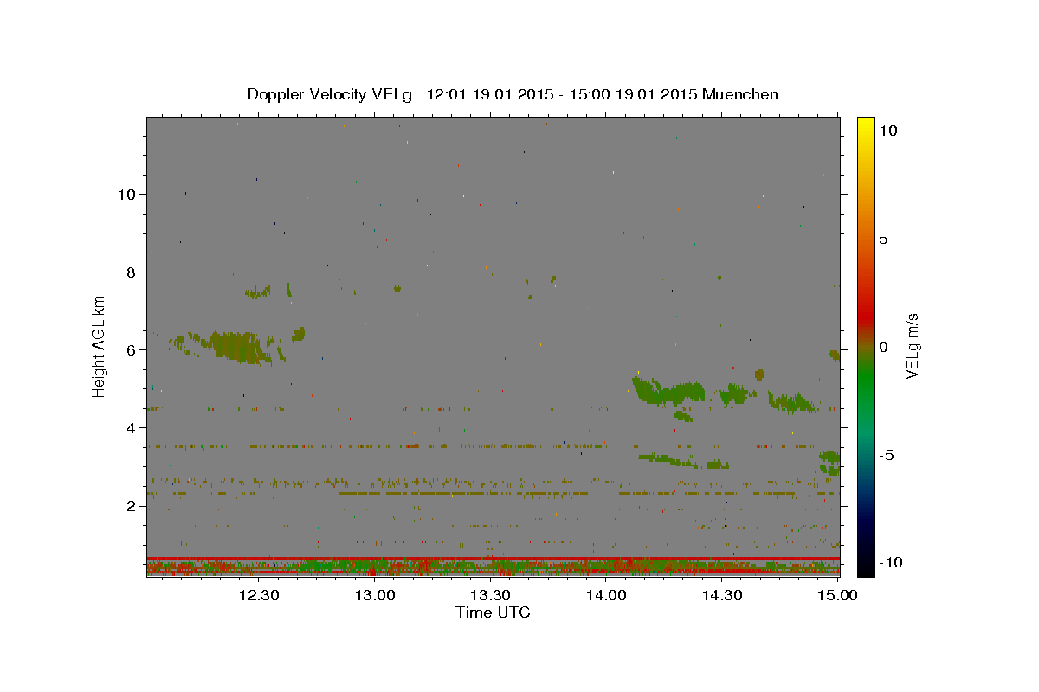1039x692 pixels.
Task: Click the yellow top of the colorbar
Action: click(866, 124)
